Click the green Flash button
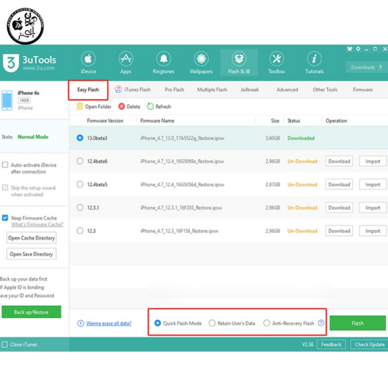 (x=358, y=323)
